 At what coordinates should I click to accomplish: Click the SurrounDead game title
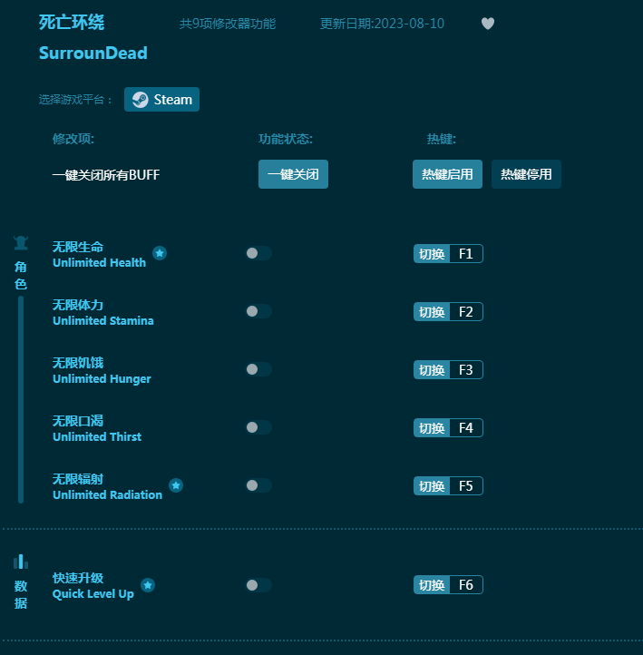tap(93, 53)
